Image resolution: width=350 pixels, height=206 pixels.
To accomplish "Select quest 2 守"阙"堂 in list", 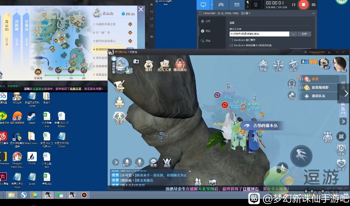I will click(113, 33).
